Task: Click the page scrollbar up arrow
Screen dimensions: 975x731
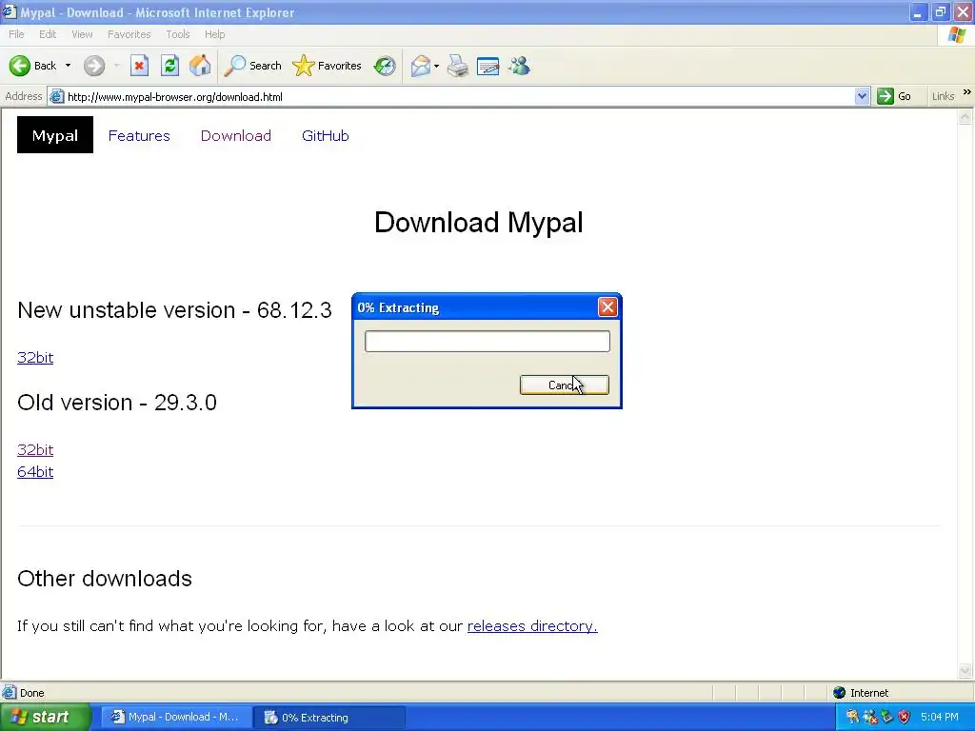Action: click(x=965, y=117)
